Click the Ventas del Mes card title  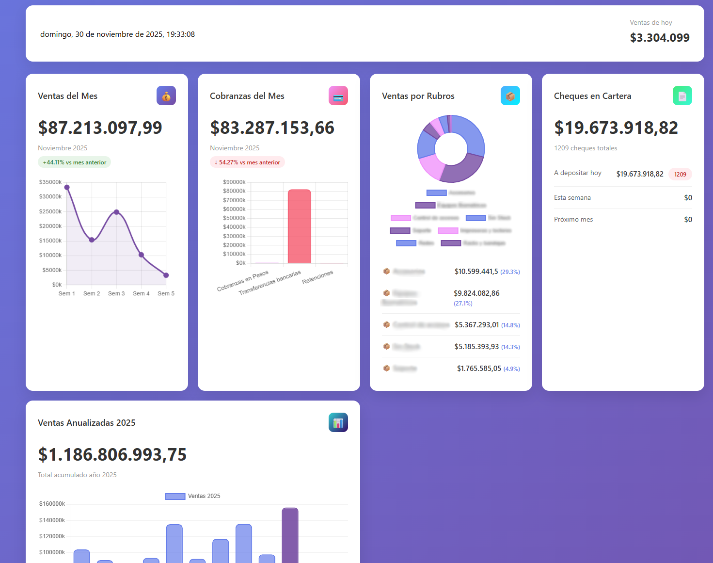(68, 96)
